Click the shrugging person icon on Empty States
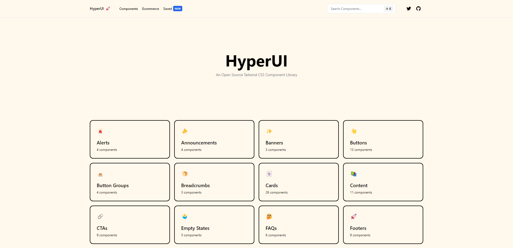513x248 pixels. [185, 216]
